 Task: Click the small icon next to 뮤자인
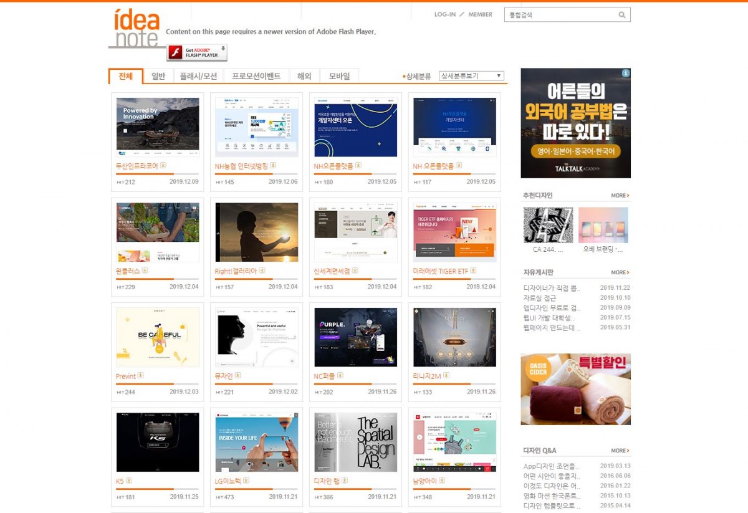pyautogui.click(x=238, y=376)
